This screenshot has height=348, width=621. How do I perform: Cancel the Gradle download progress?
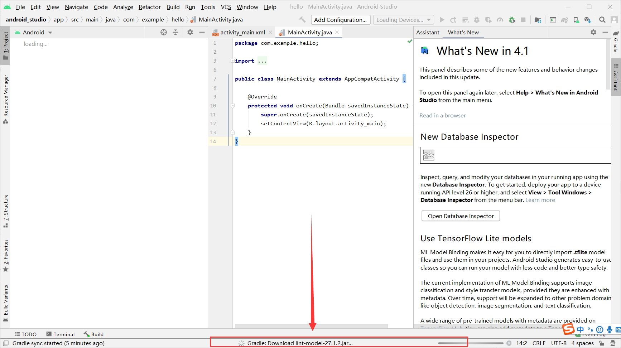click(x=509, y=343)
